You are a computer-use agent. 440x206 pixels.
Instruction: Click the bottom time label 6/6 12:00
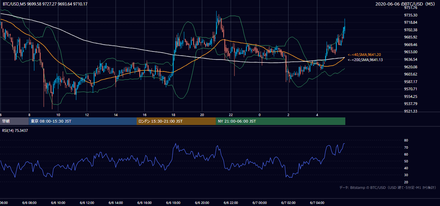87,203
